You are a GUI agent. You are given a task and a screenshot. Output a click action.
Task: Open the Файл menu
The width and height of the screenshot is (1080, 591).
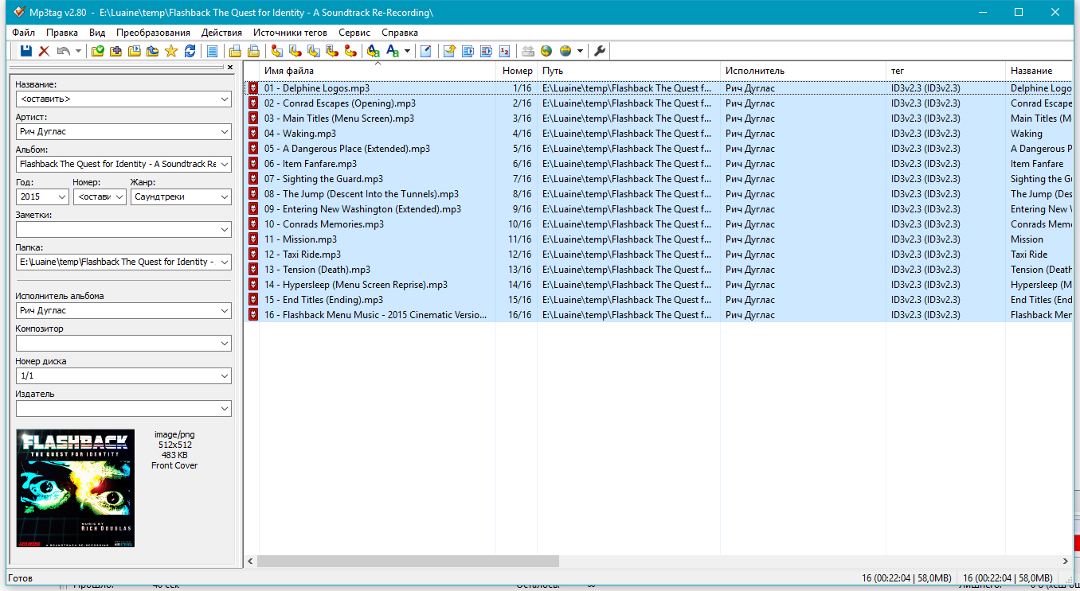[24, 33]
